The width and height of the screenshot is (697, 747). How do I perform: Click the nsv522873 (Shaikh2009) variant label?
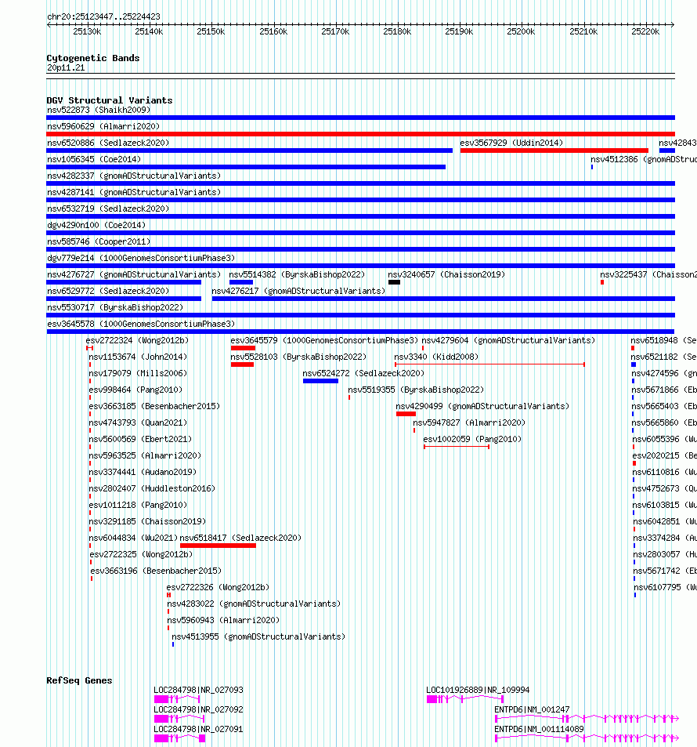(99, 110)
